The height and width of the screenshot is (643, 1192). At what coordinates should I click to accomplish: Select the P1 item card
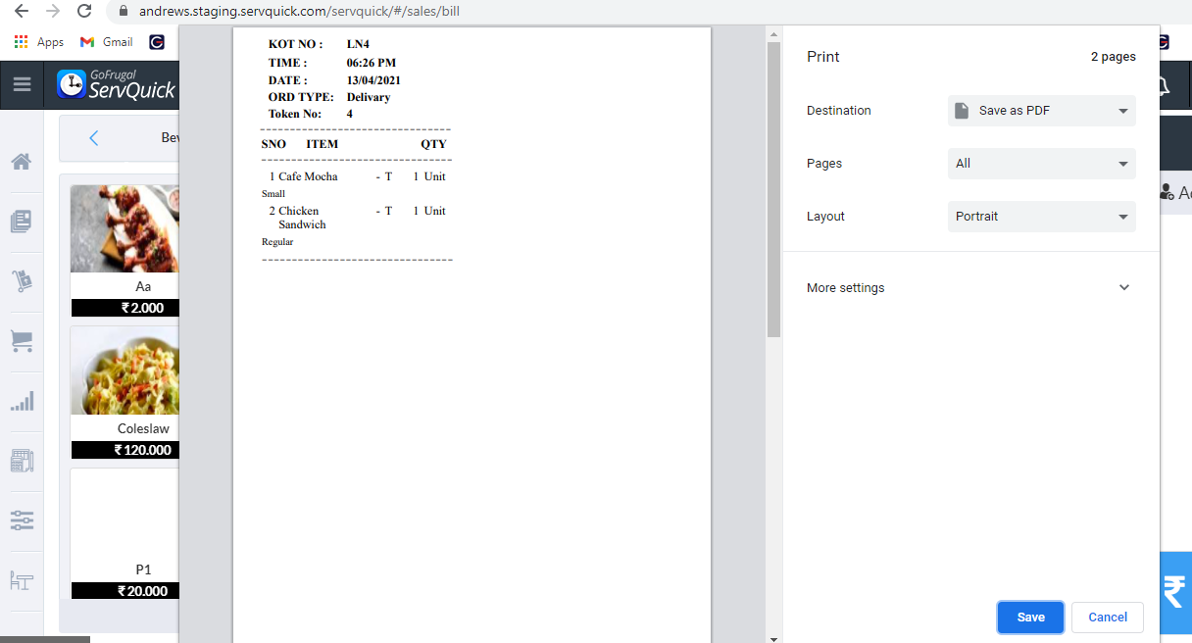pos(124,533)
